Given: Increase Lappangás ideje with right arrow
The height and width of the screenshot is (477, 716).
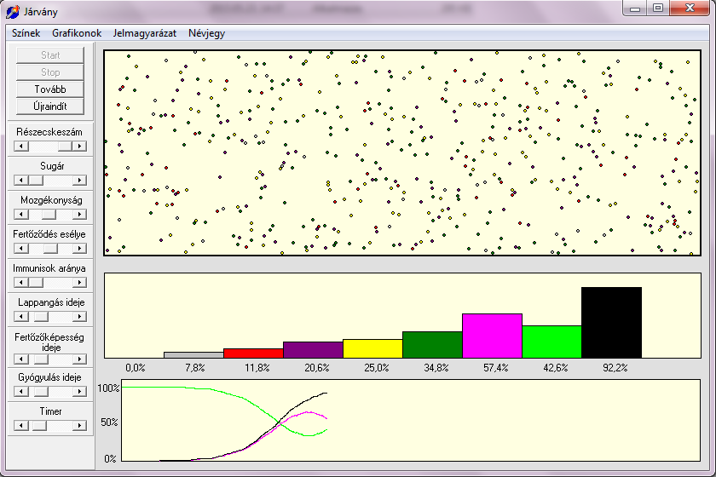Looking at the screenshot, I should point(79,316).
